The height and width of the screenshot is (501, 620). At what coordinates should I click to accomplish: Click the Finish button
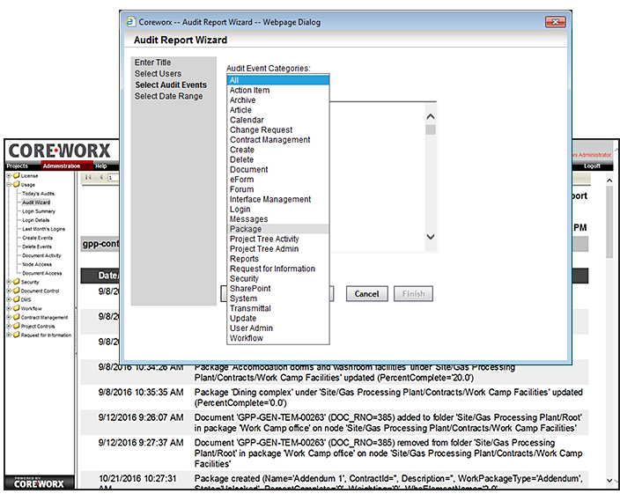[413, 294]
